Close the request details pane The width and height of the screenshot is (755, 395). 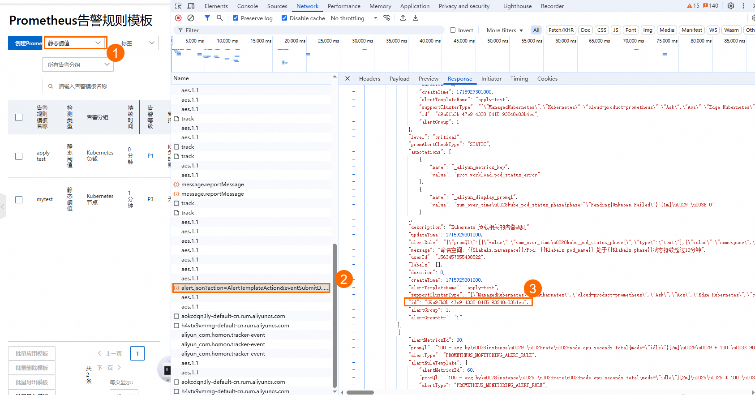(347, 78)
